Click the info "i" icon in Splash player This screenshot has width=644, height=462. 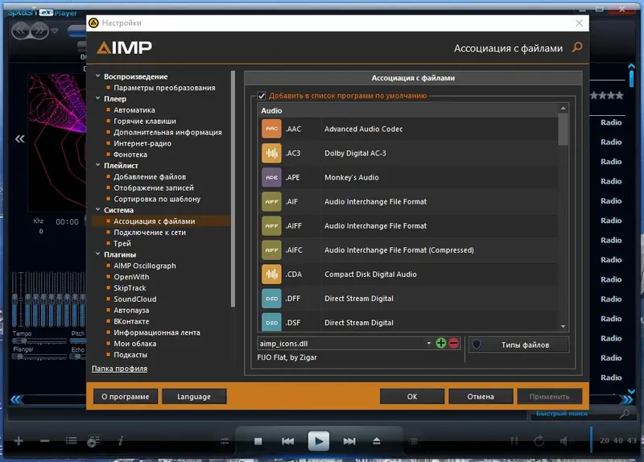click(121, 440)
